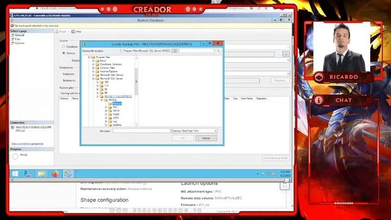
Task: Click the info icon beside CHAT label
Action: pos(318,100)
